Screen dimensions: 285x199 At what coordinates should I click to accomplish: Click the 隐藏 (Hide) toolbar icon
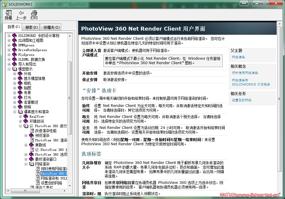point(8,13)
